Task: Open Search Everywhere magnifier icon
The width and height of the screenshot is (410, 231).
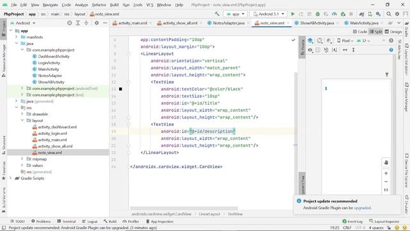Action: tap(389, 14)
